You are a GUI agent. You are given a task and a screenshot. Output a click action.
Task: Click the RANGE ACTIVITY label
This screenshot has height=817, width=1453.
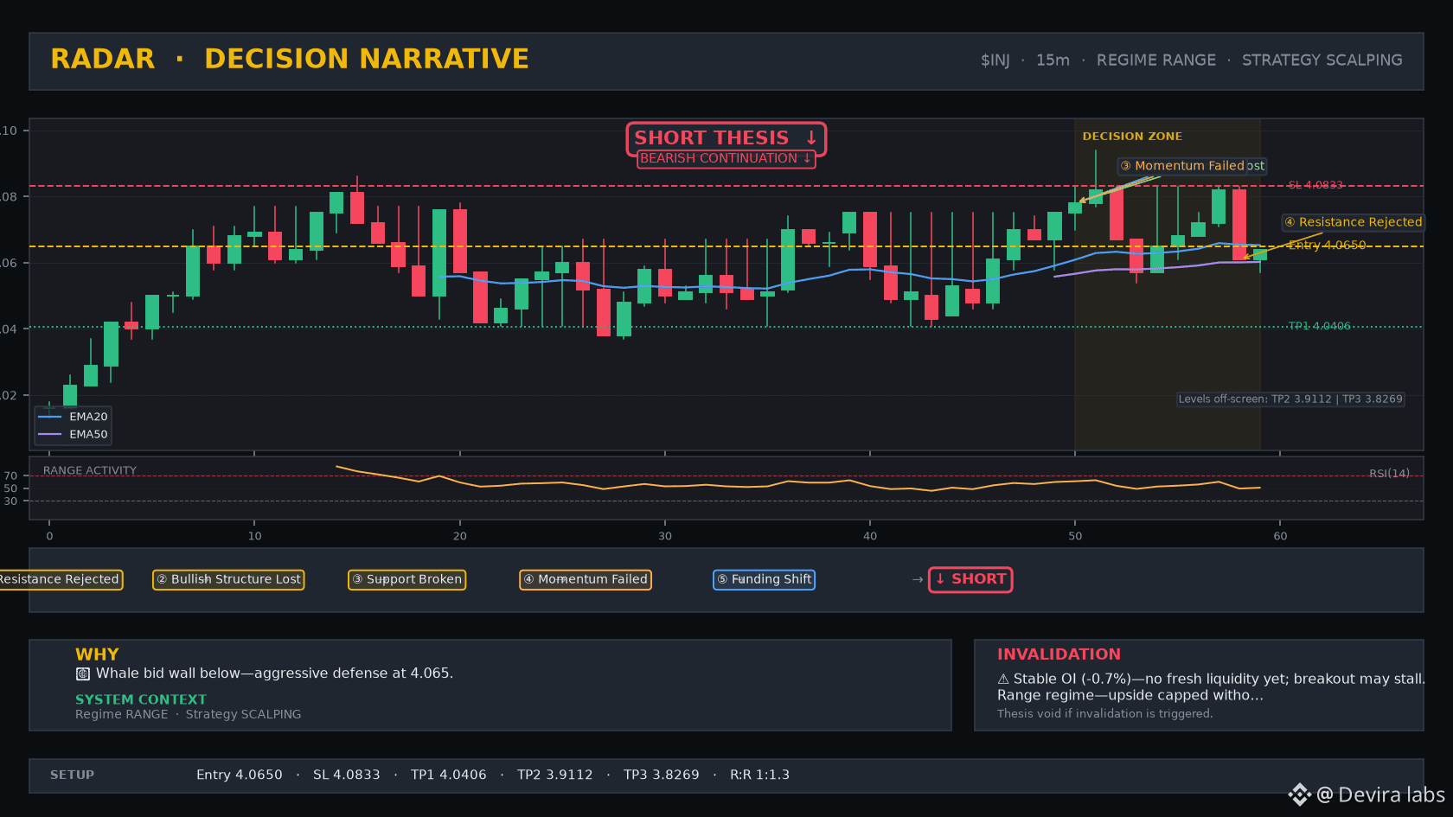tap(90, 470)
